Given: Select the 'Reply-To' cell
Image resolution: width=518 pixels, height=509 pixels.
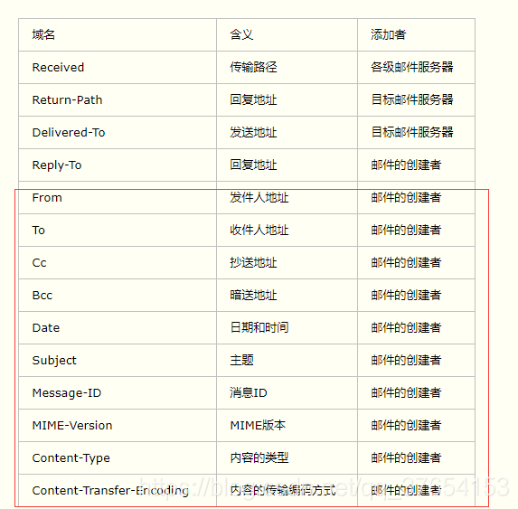Looking at the screenshot, I should (x=118, y=165).
